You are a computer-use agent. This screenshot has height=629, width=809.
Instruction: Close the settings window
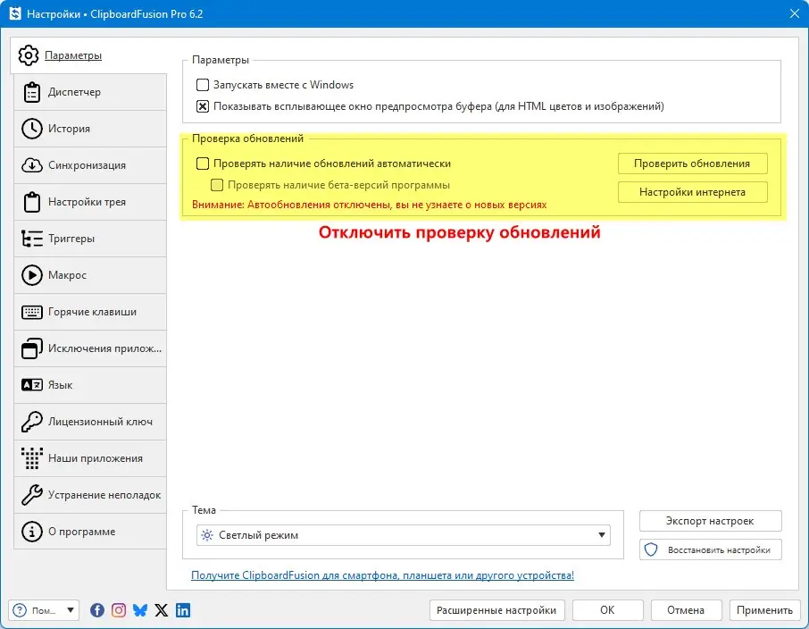click(x=795, y=13)
